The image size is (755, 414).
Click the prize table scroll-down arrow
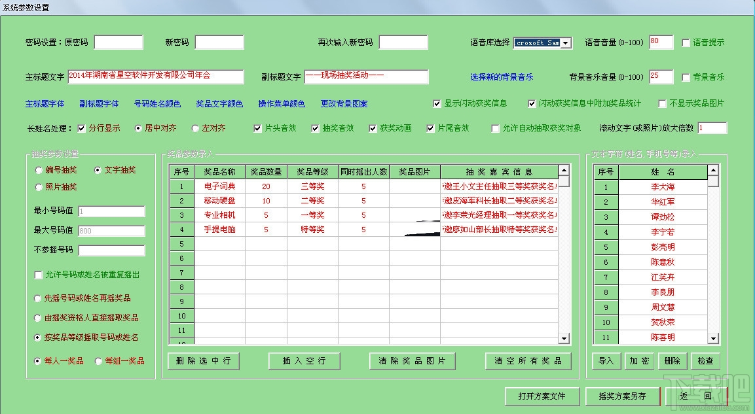pyautogui.click(x=564, y=339)
